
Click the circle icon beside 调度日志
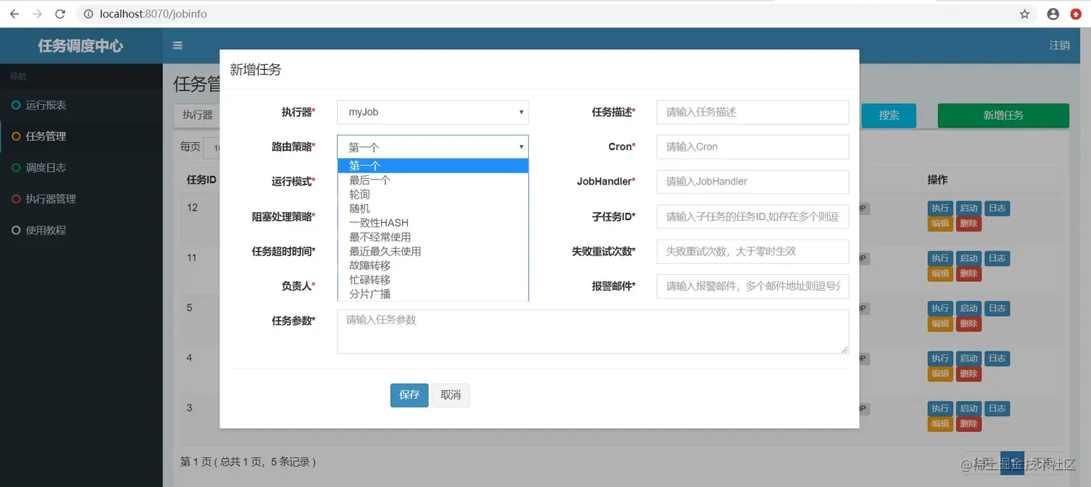(16, 167)
